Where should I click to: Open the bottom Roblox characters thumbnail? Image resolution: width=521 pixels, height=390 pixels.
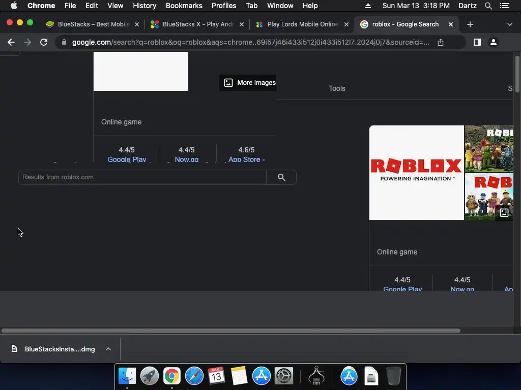point(489,197)
